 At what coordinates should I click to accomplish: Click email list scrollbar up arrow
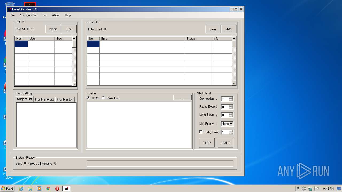(x=234, y=38)
